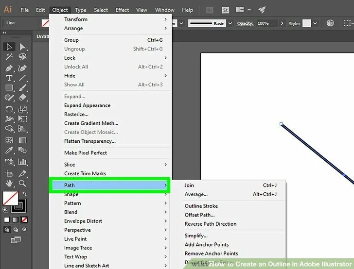The image size is (354, 269).
Task: Open the Effect menu
Action: pyautogui.click(x=122, y=10)
